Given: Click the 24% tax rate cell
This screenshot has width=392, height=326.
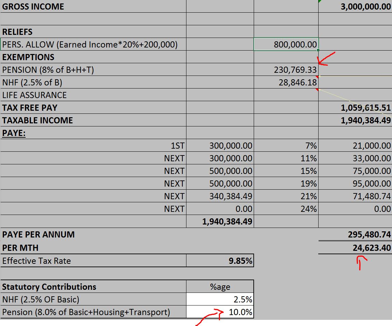Looking at the screenshot, I should click(286, 209).
